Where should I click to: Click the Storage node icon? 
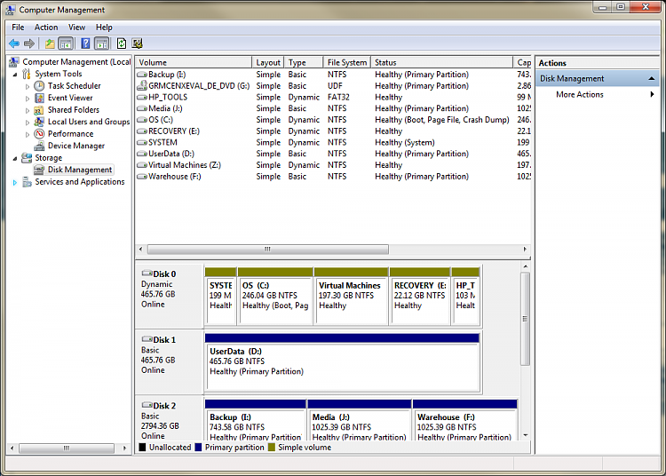(x=27, y=158)
